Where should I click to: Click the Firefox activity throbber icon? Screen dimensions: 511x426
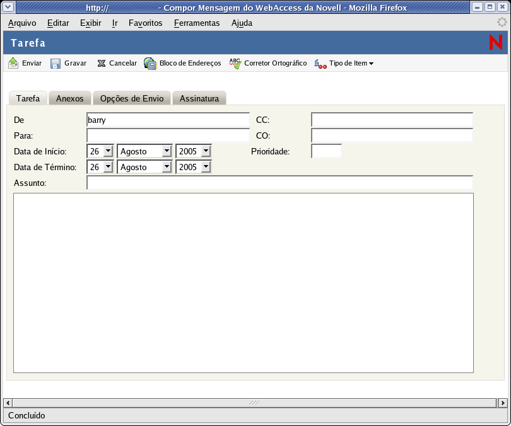click(502, 23)
